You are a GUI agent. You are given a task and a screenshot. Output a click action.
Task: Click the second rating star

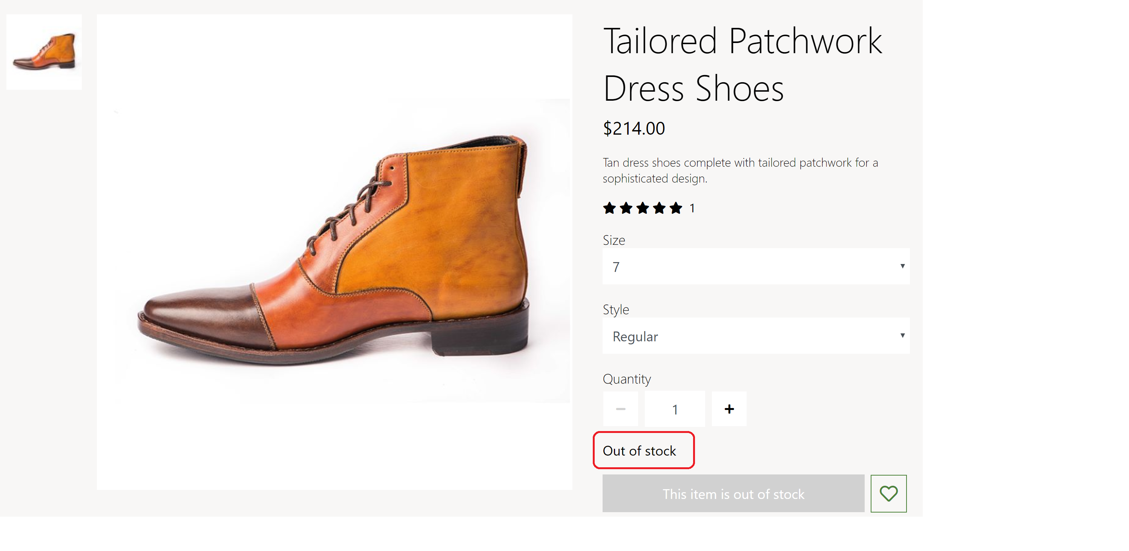tap(626, 208)
